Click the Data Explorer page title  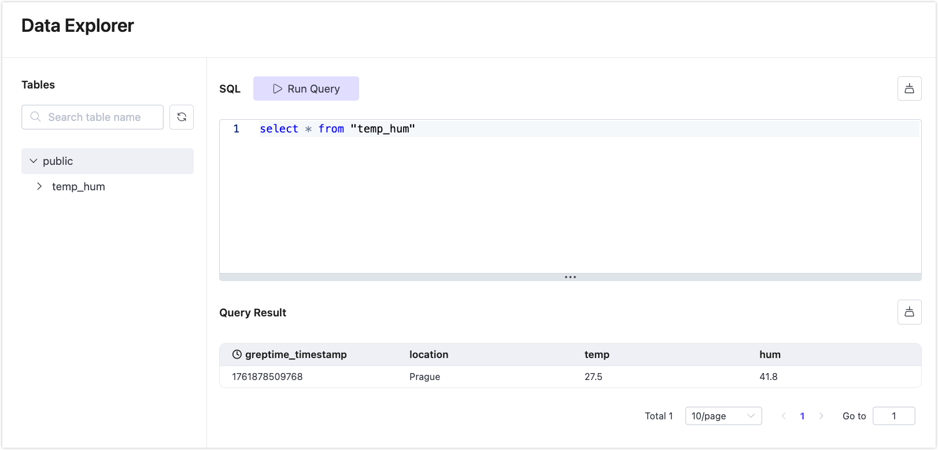(x=77, y=25)
